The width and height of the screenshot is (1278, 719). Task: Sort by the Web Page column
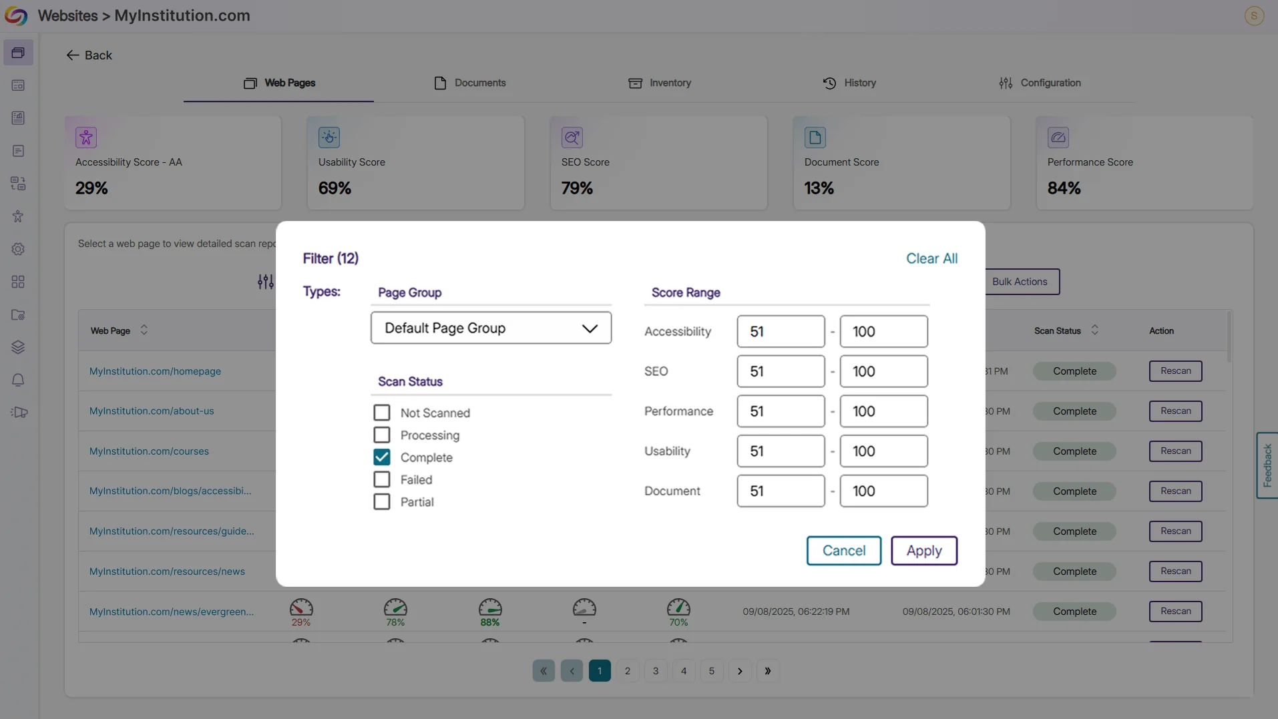144,330
